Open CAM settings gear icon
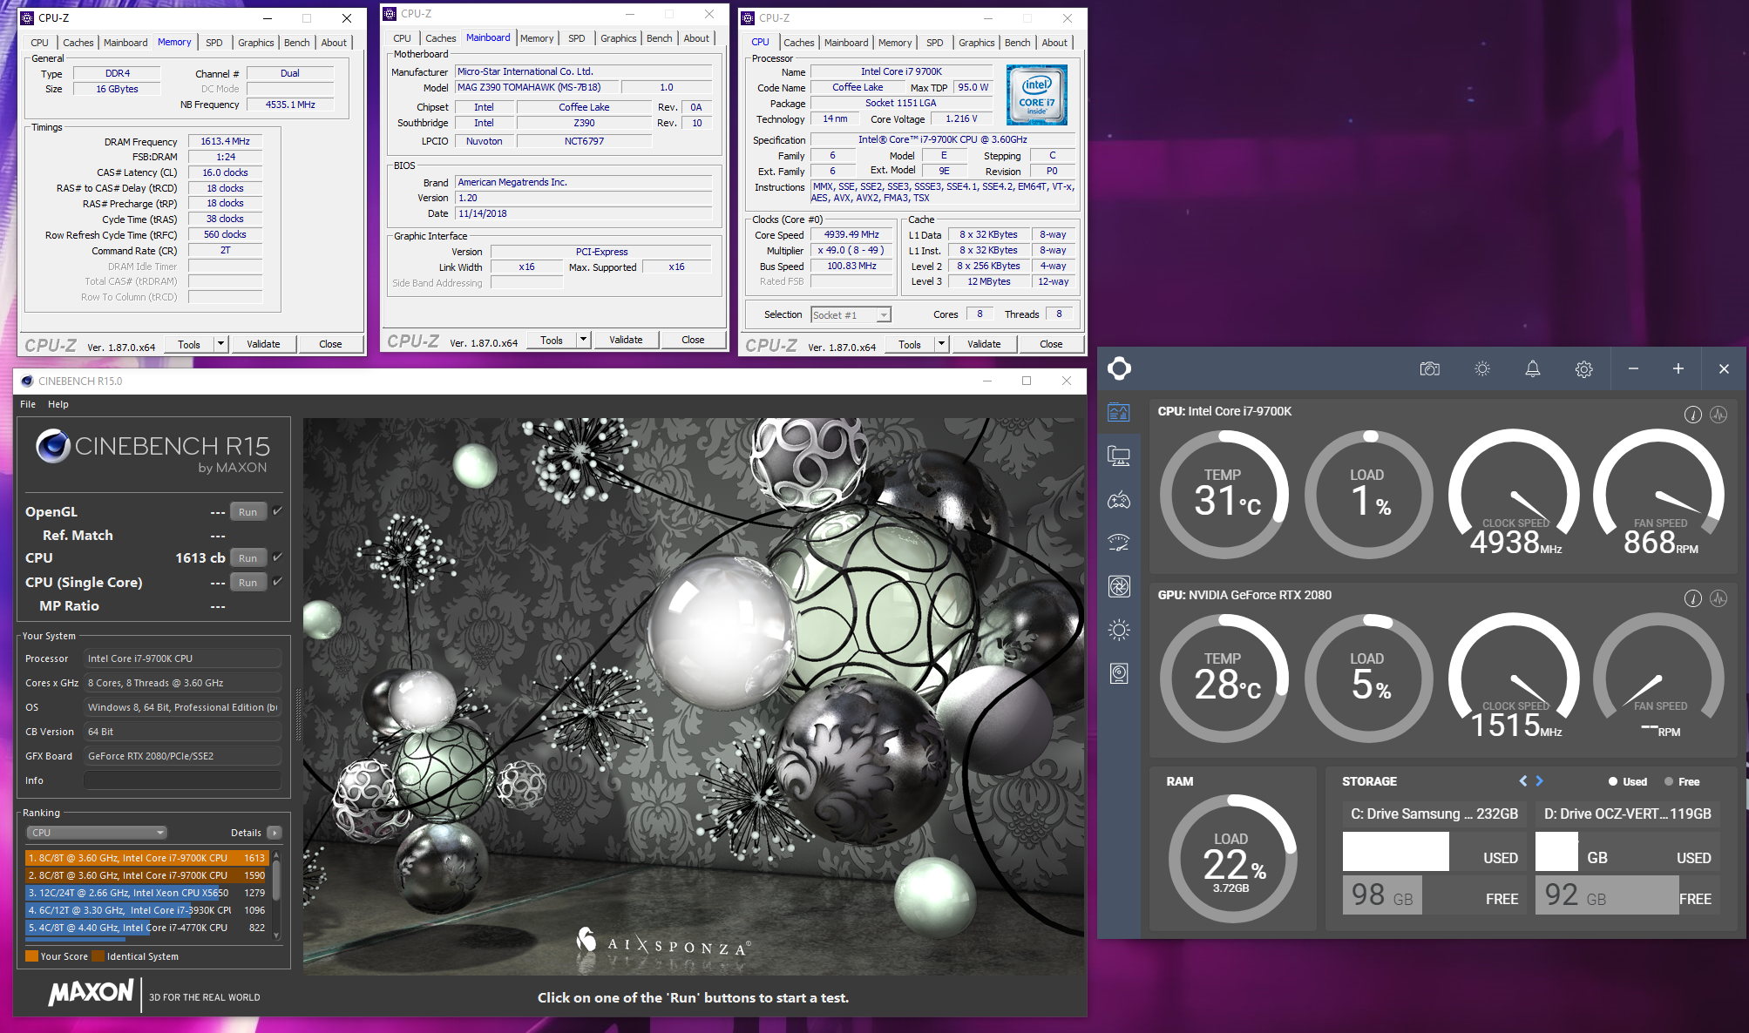Screen dimensions: 1749x1033 tap(1584, 368)
